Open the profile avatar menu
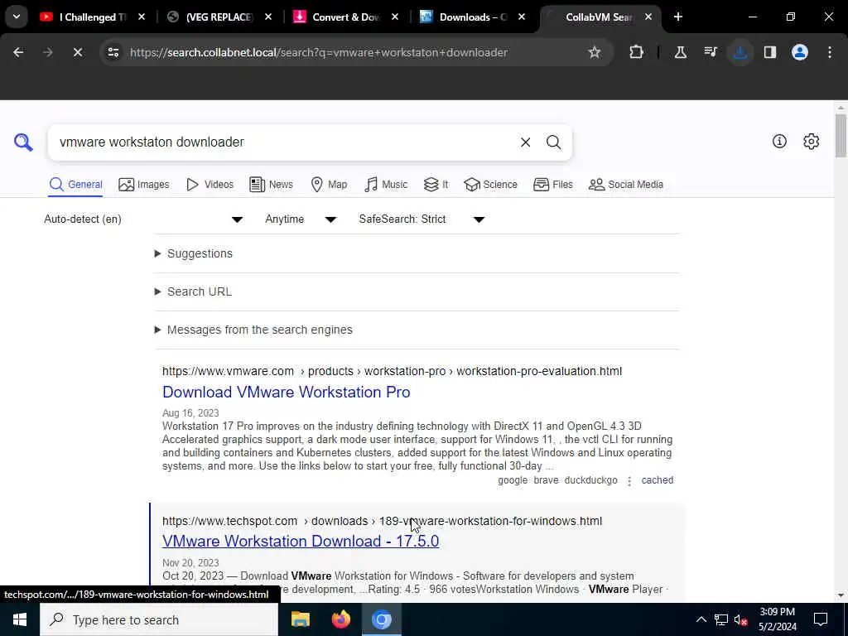The height and width of the screenshot is (636, 848). [800, 52]
